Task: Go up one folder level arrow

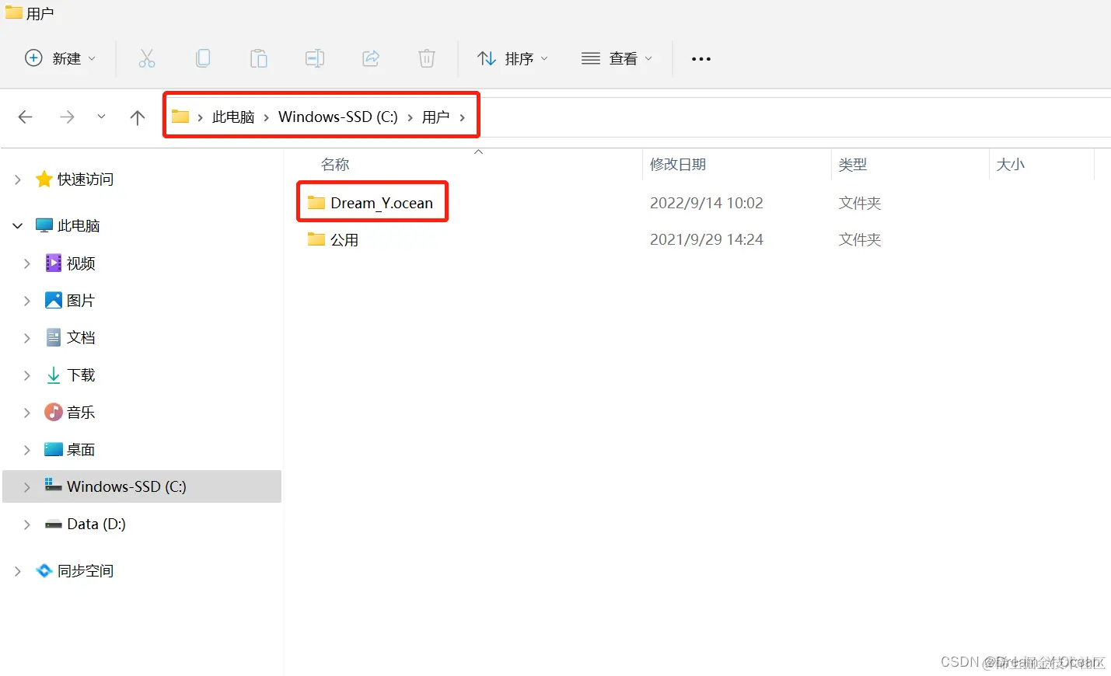Action: point(138,117)
